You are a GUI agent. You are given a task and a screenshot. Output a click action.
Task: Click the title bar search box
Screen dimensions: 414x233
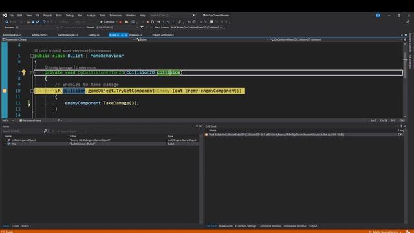173,16
